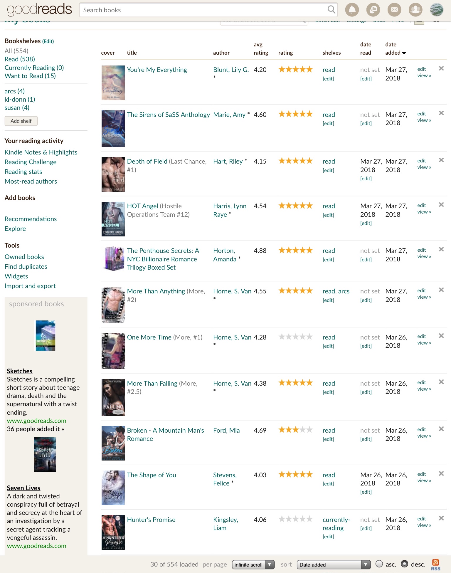Remove You're My Everything with X icon
The image size is (451, 573).
tap(441, 68)
